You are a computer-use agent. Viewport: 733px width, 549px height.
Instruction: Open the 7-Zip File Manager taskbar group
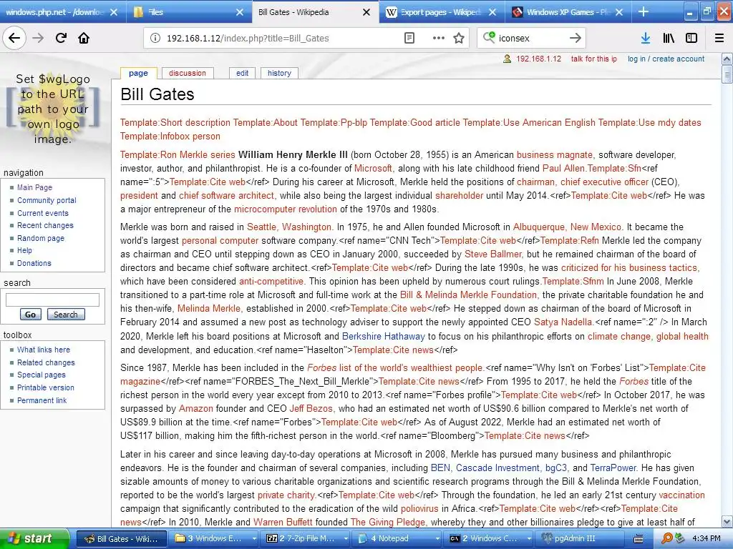pyautogui.click(x=306, y=538)
